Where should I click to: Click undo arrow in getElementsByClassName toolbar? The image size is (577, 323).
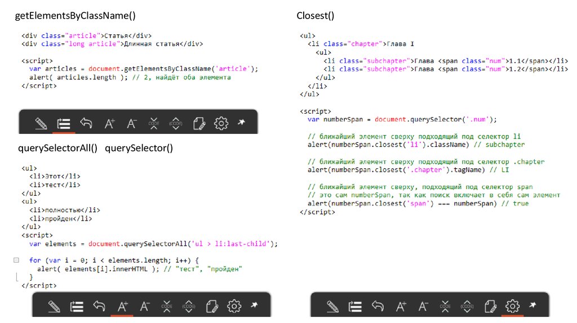click(x=86, y=123)
